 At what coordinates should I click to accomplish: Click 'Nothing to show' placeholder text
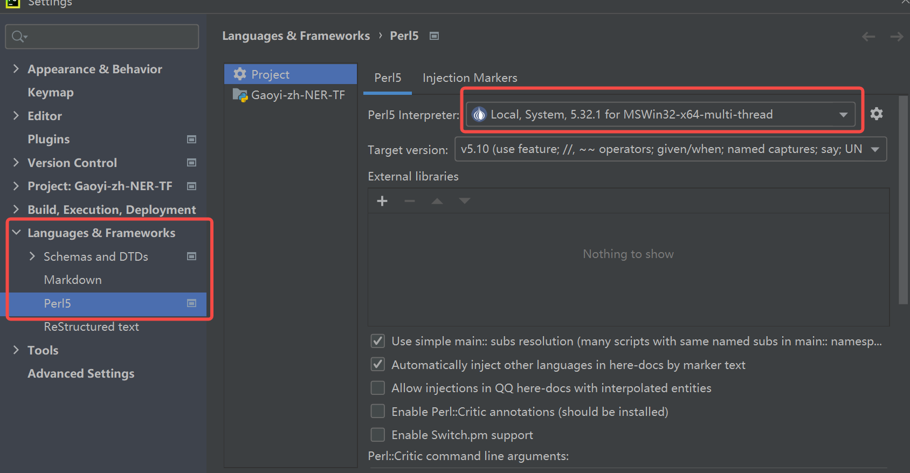click(x=629, y=254)
